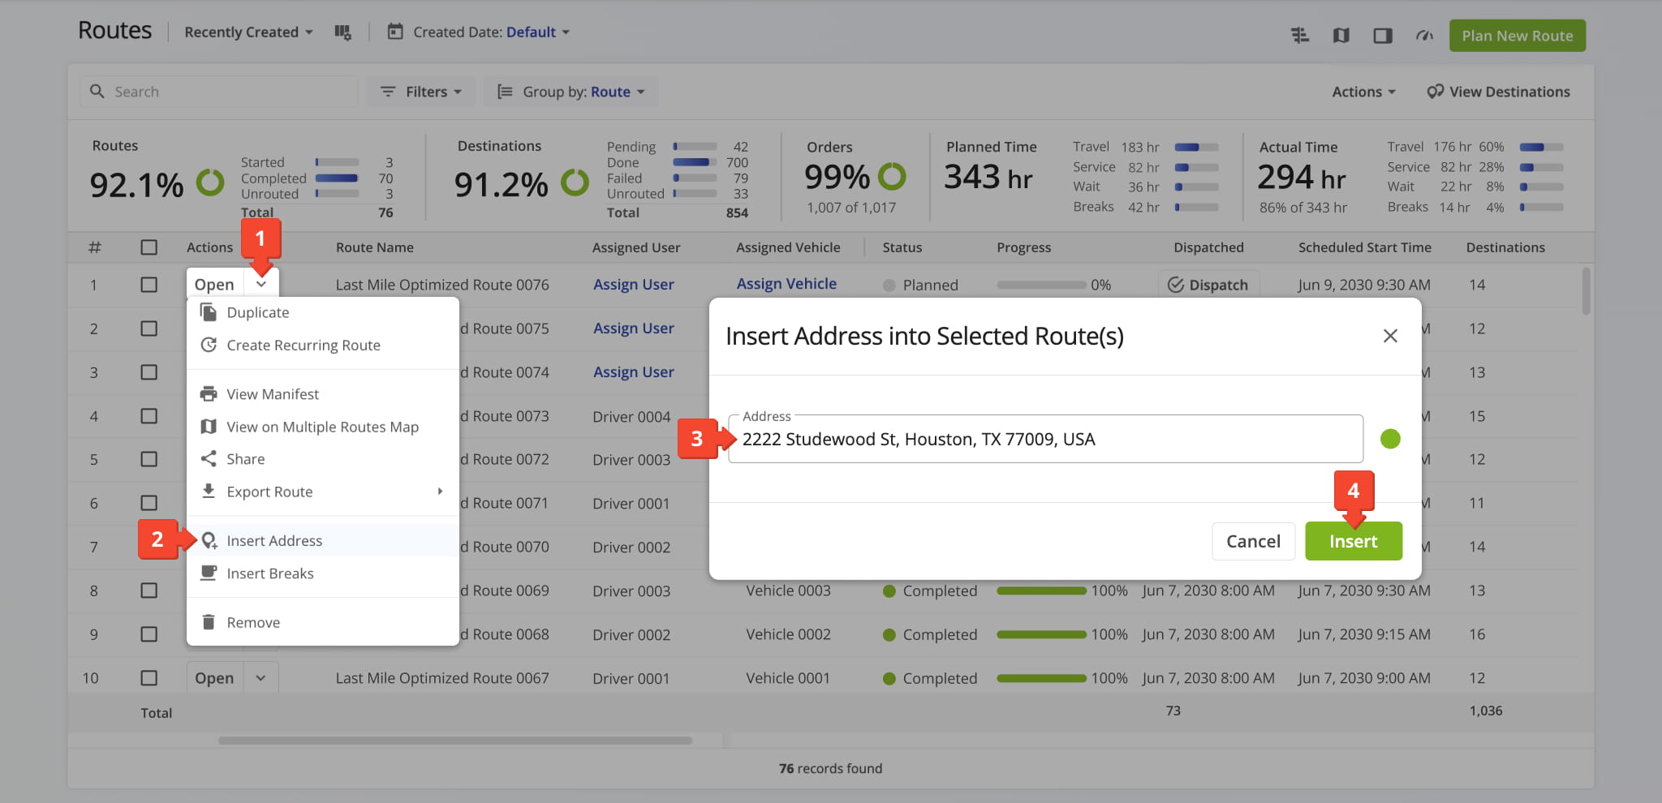Toggle the select-all checkbox in the table header

pyautogui.click(x=149, y=247)
